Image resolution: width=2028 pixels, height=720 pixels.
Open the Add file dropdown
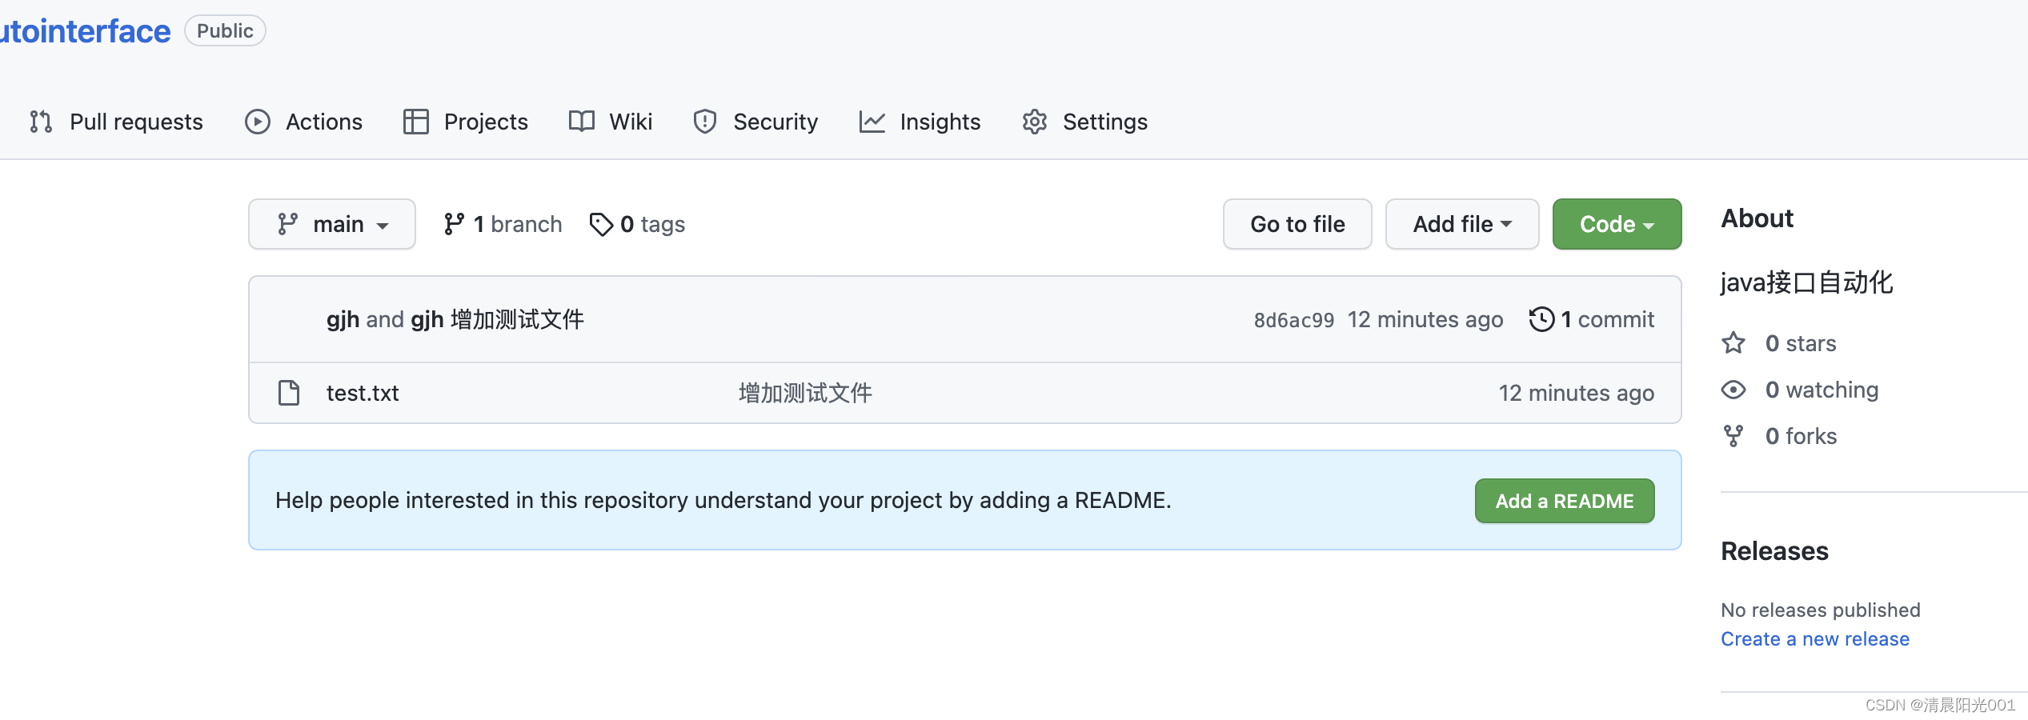point(1461,224)
